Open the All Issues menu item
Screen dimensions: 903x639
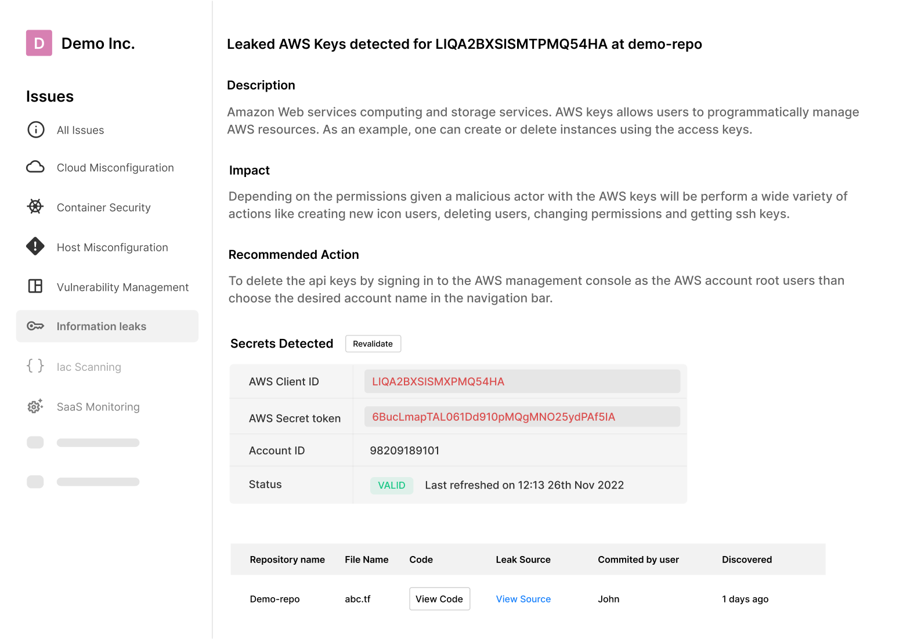pos(80,131)
